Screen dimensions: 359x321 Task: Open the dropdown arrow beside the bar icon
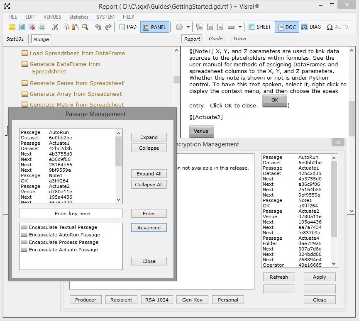(241, 27)
